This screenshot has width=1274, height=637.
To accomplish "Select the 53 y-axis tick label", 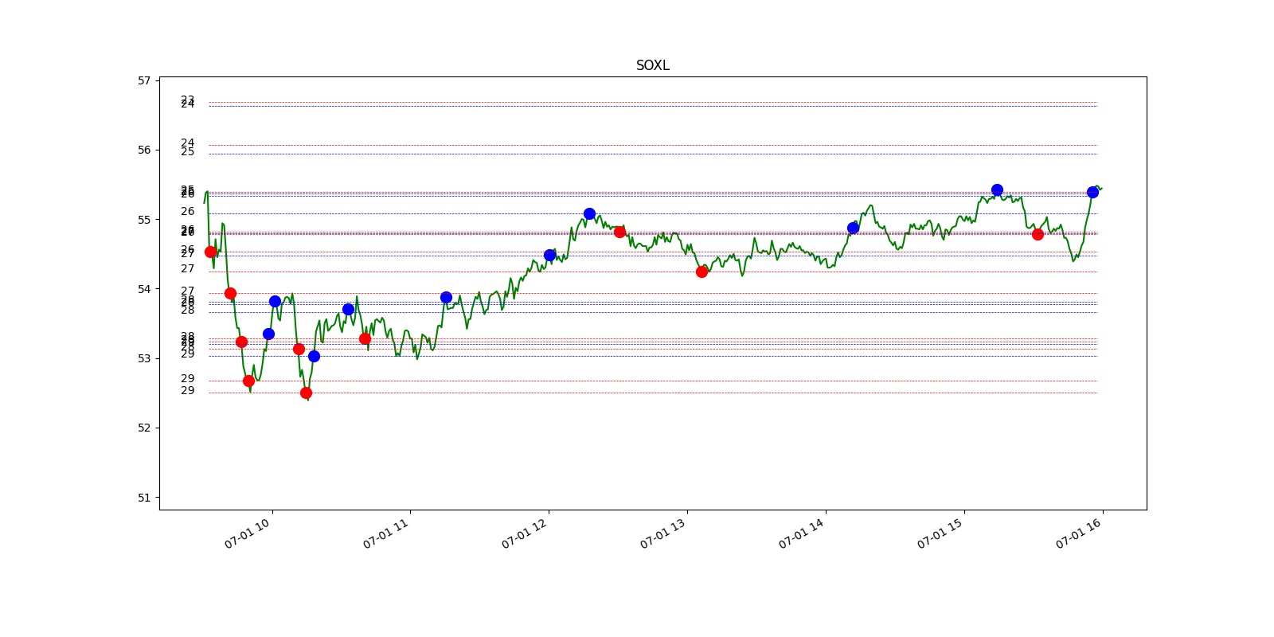I will (144, 358).
